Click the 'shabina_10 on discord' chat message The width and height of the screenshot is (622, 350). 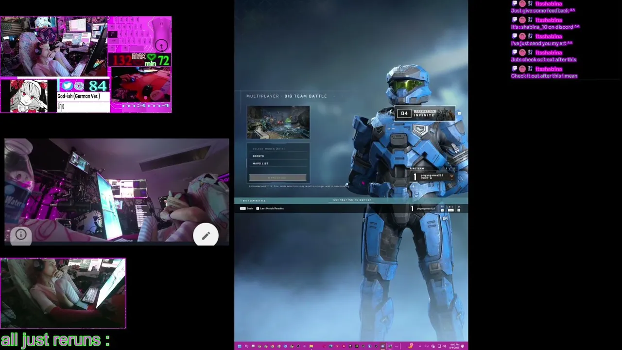(545, 27)
